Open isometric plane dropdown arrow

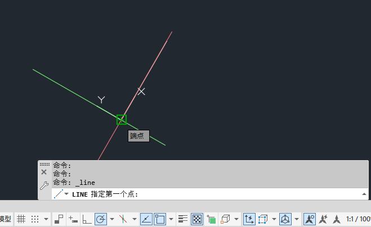(x=134, y=219)
